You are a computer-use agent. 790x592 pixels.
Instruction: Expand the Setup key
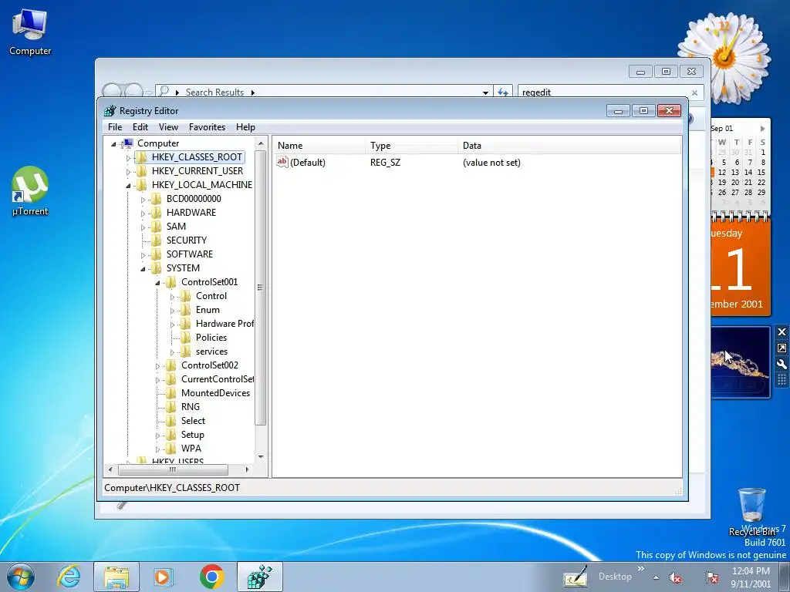click(157, 436)
